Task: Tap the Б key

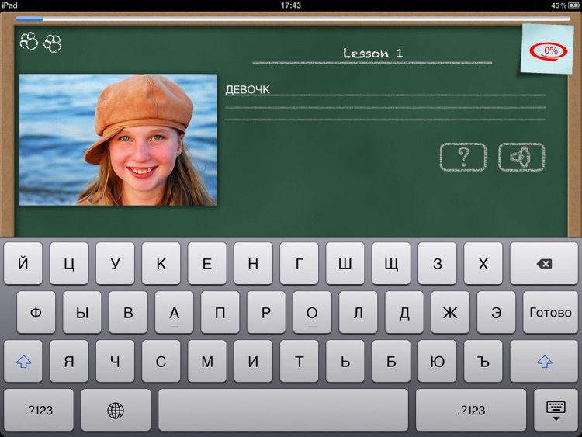Action: point(391,361)
